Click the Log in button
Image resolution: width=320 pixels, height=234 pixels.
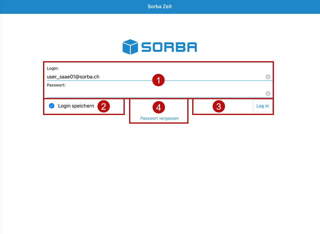coord(262,106)
